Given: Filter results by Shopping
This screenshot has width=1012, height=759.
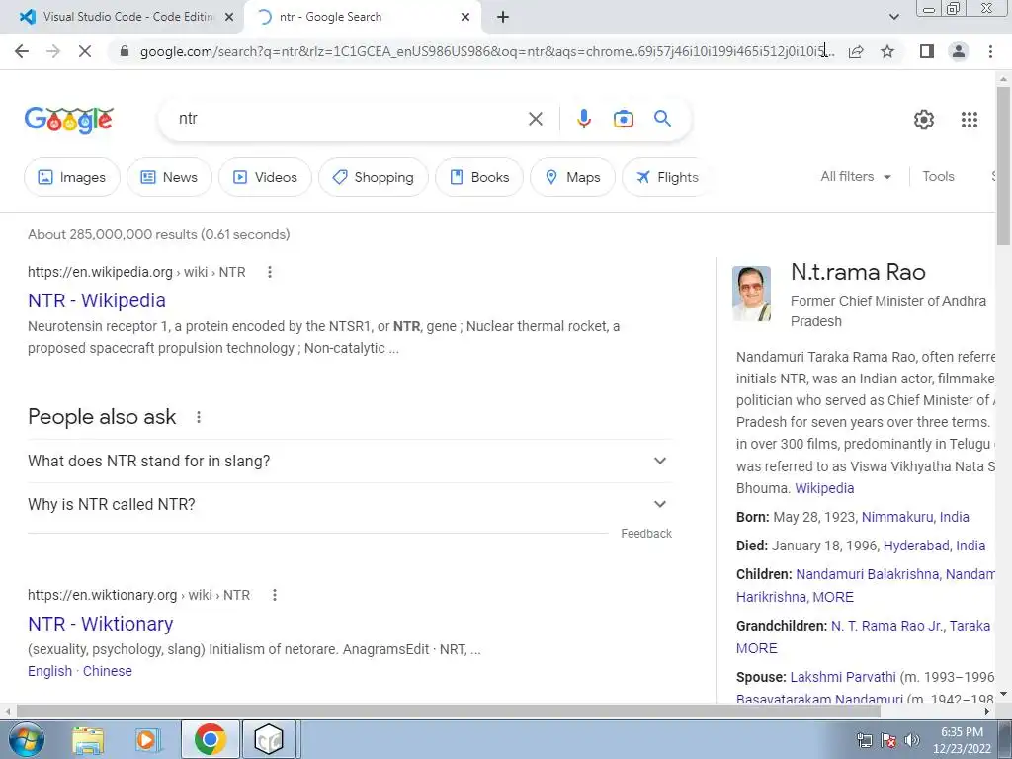Looking at the screenshot, I should pos(373,177).
